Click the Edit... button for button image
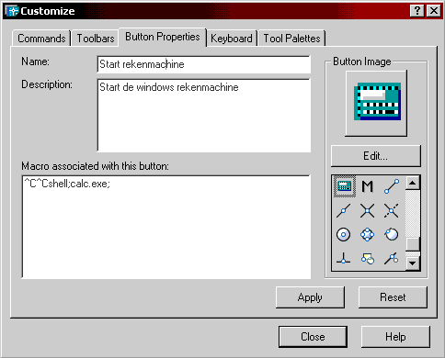Viewport: 445px width, 358px height. 376,156
